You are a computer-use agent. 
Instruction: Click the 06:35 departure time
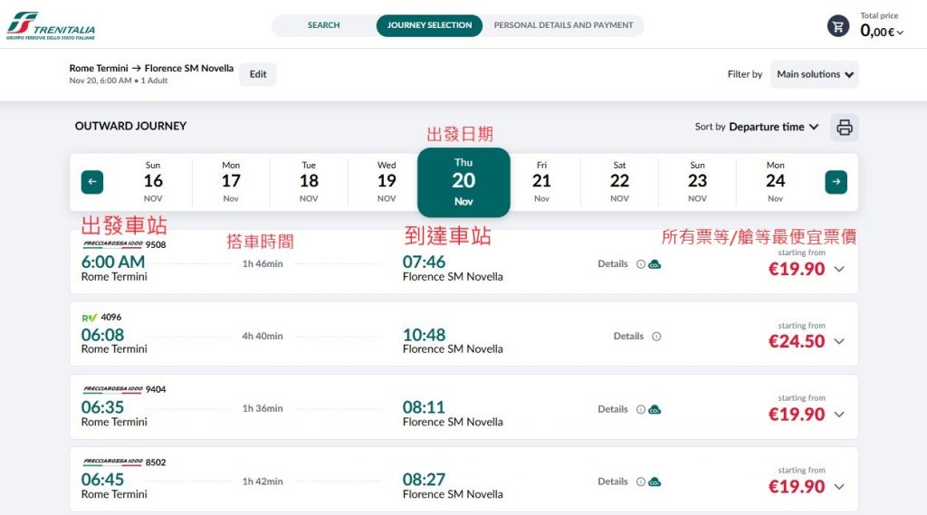(x=103, y=407)
